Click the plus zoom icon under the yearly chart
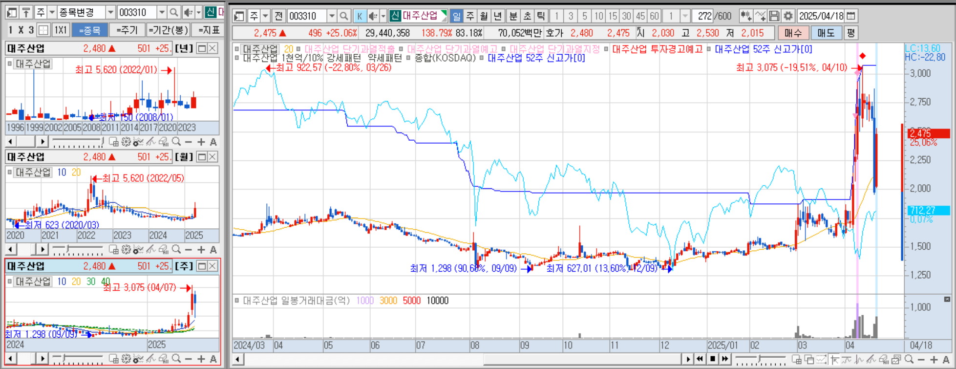The image size is (956, 369). pyautogui.click(x=201, y=142)
